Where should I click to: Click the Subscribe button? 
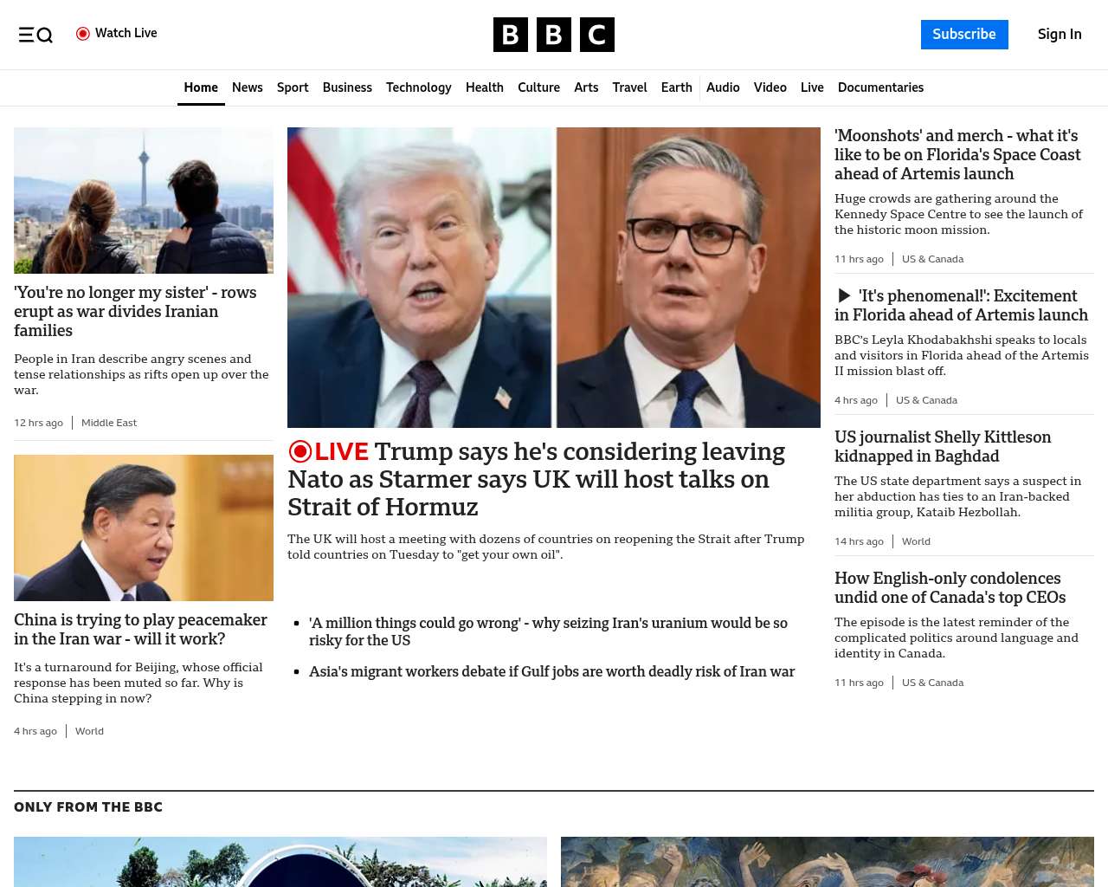click(963, 35)
